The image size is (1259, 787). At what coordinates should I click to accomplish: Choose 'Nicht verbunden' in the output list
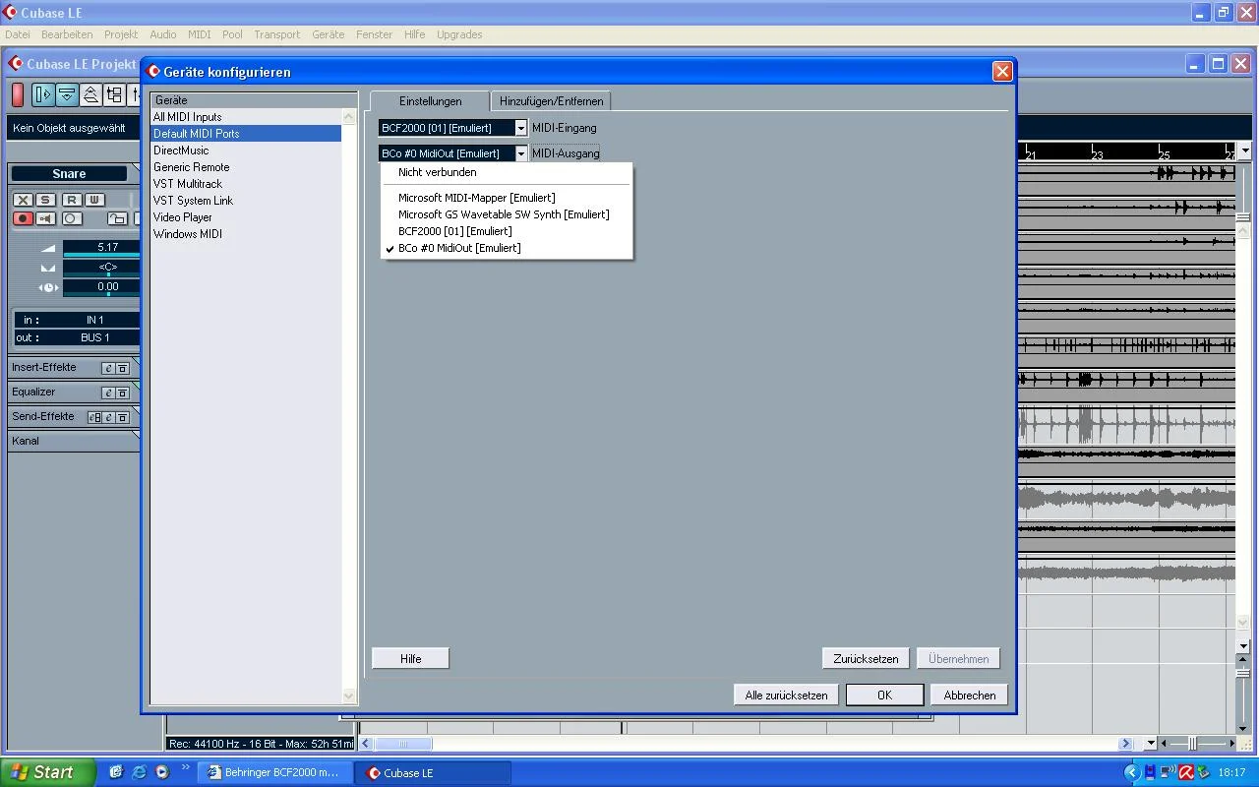point(507,172)
